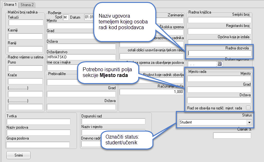
Task: Select the Država field in Mjesto rada
Action: tap(219, 100)
